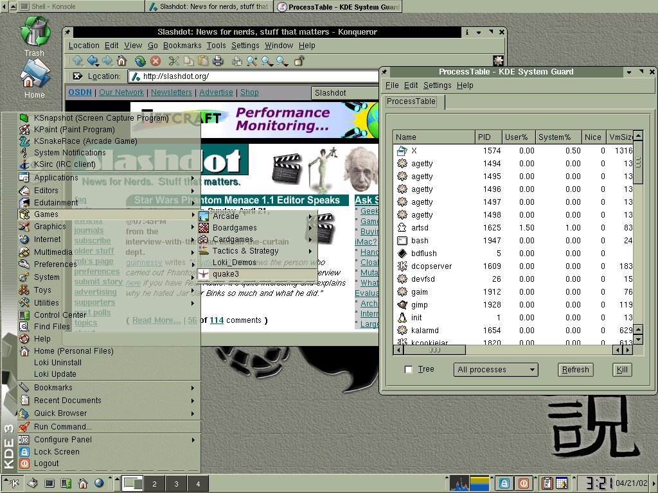Switch to Shell - Konsole in taskbar
This screenshot has width=658, height=493.
(82, 6)
